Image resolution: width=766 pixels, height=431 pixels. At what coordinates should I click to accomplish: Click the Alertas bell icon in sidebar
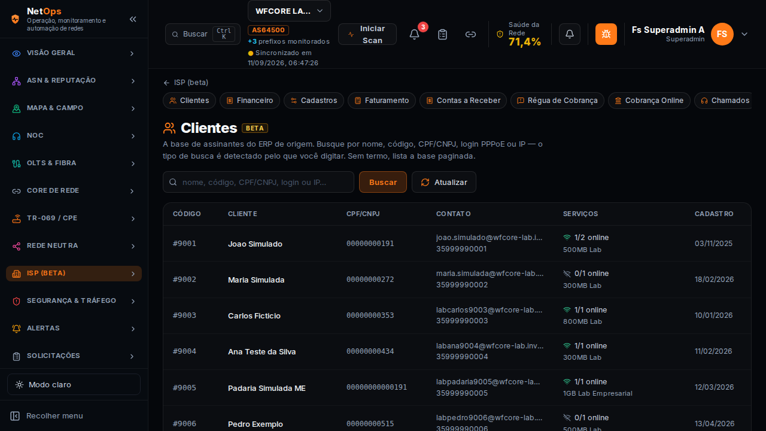17,329
